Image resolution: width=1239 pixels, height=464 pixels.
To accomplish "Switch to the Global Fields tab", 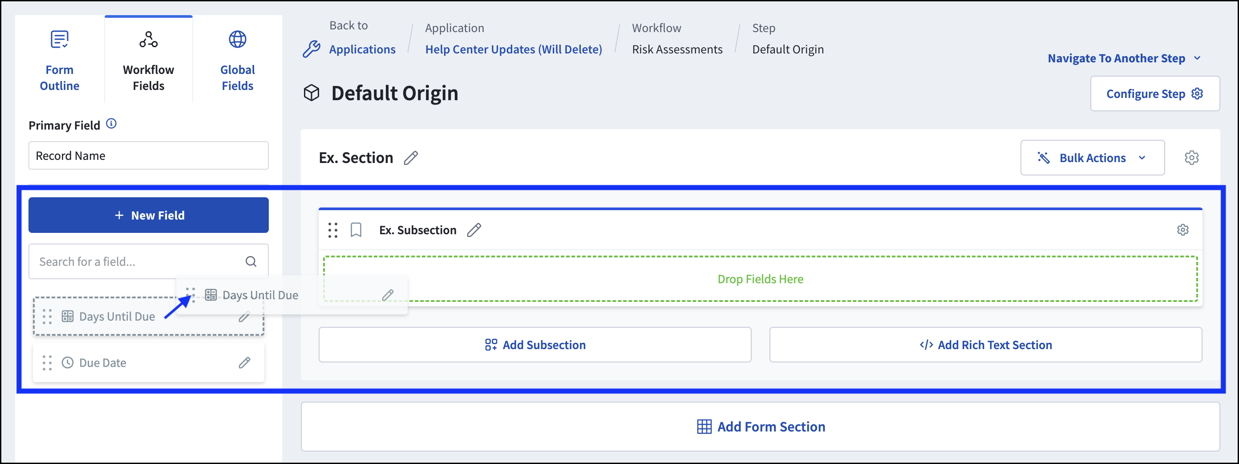I will click(237, 60).
